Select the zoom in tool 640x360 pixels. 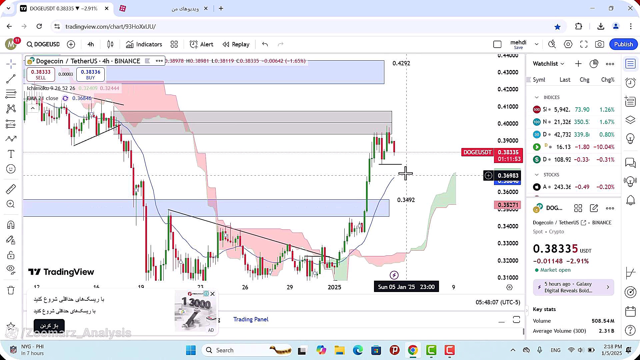pyautogui.click(x=11, y=204)
